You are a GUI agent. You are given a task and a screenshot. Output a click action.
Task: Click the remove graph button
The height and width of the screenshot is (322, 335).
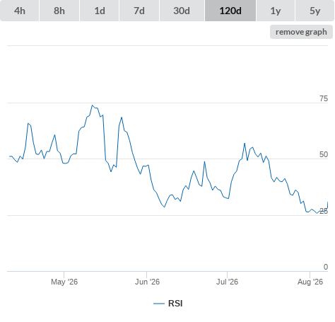click(x=301, y=32)
